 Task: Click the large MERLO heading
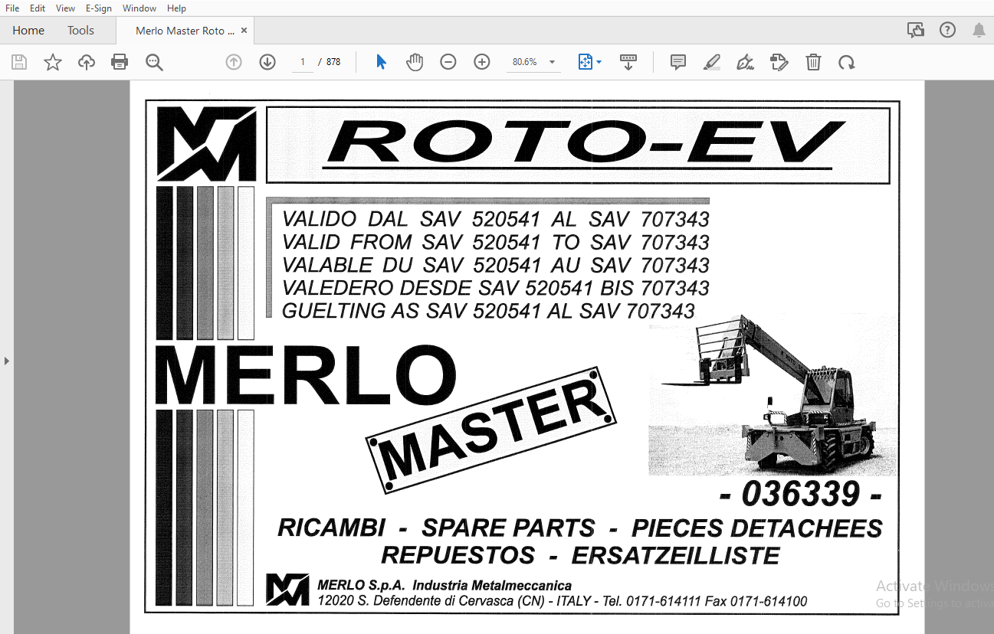(x=307, y=377)
